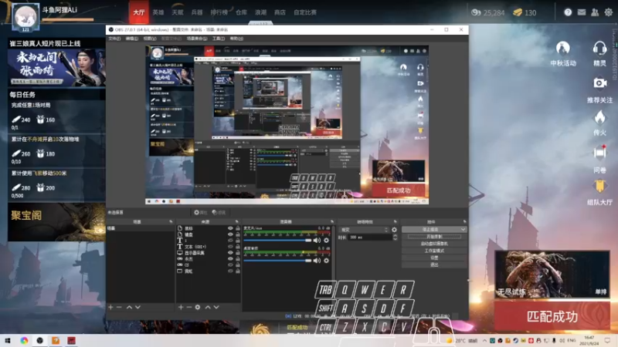618x347 pixels.
Task: Open the 传火 flame icon
Action: tap(600, 117)
